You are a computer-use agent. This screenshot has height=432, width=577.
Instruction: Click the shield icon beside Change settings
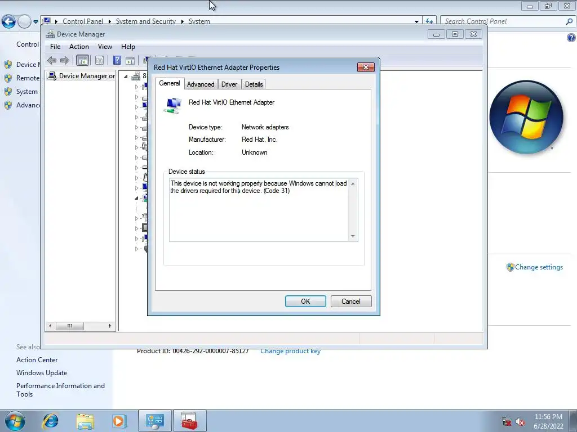pos(510,267)
